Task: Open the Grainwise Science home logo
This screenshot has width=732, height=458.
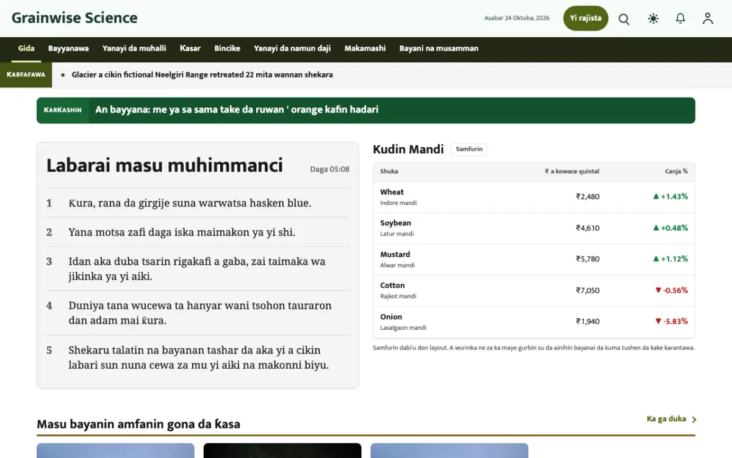Action: 74,18
